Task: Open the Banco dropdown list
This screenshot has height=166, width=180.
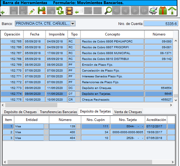Action: point(73,24)
